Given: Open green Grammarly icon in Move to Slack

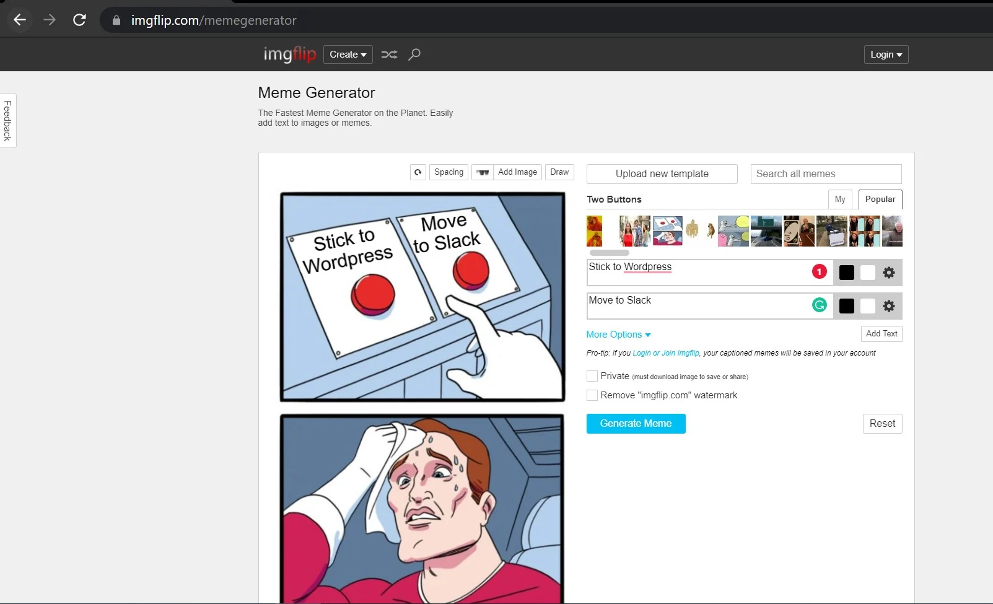Looking at the screenshot, I should coord(819,305).
